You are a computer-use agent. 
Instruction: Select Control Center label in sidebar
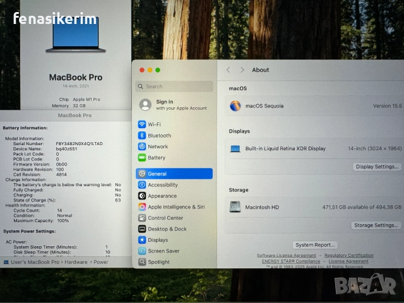pos(165,218)
